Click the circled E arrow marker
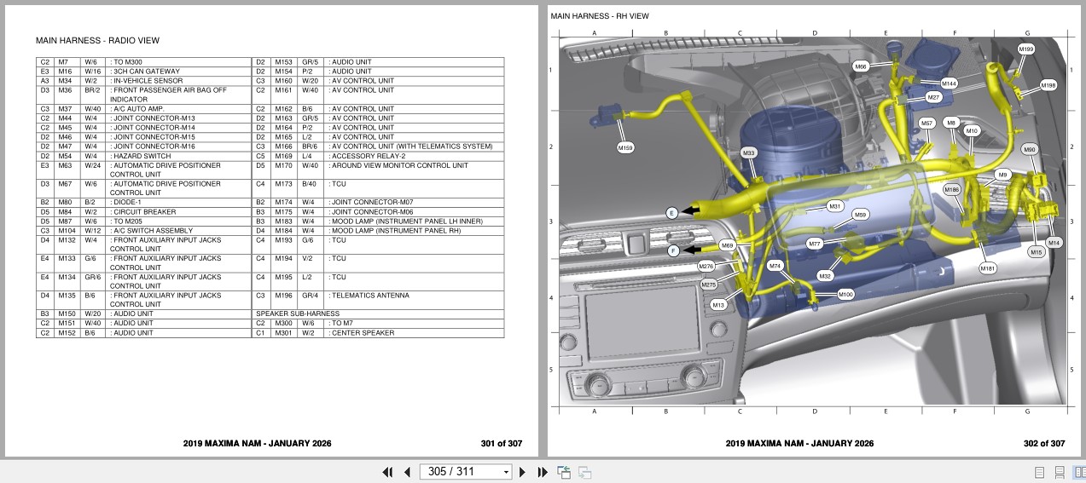Image resolution: width=1086 pixels, height=483 pixels. (672, 212)
